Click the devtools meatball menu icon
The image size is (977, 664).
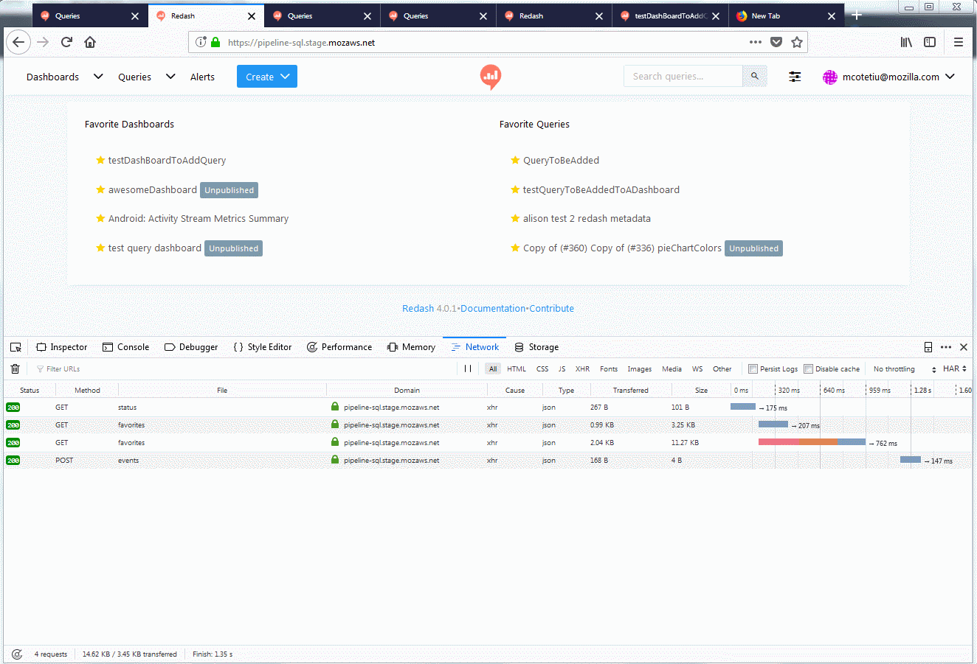pos(945,346)
